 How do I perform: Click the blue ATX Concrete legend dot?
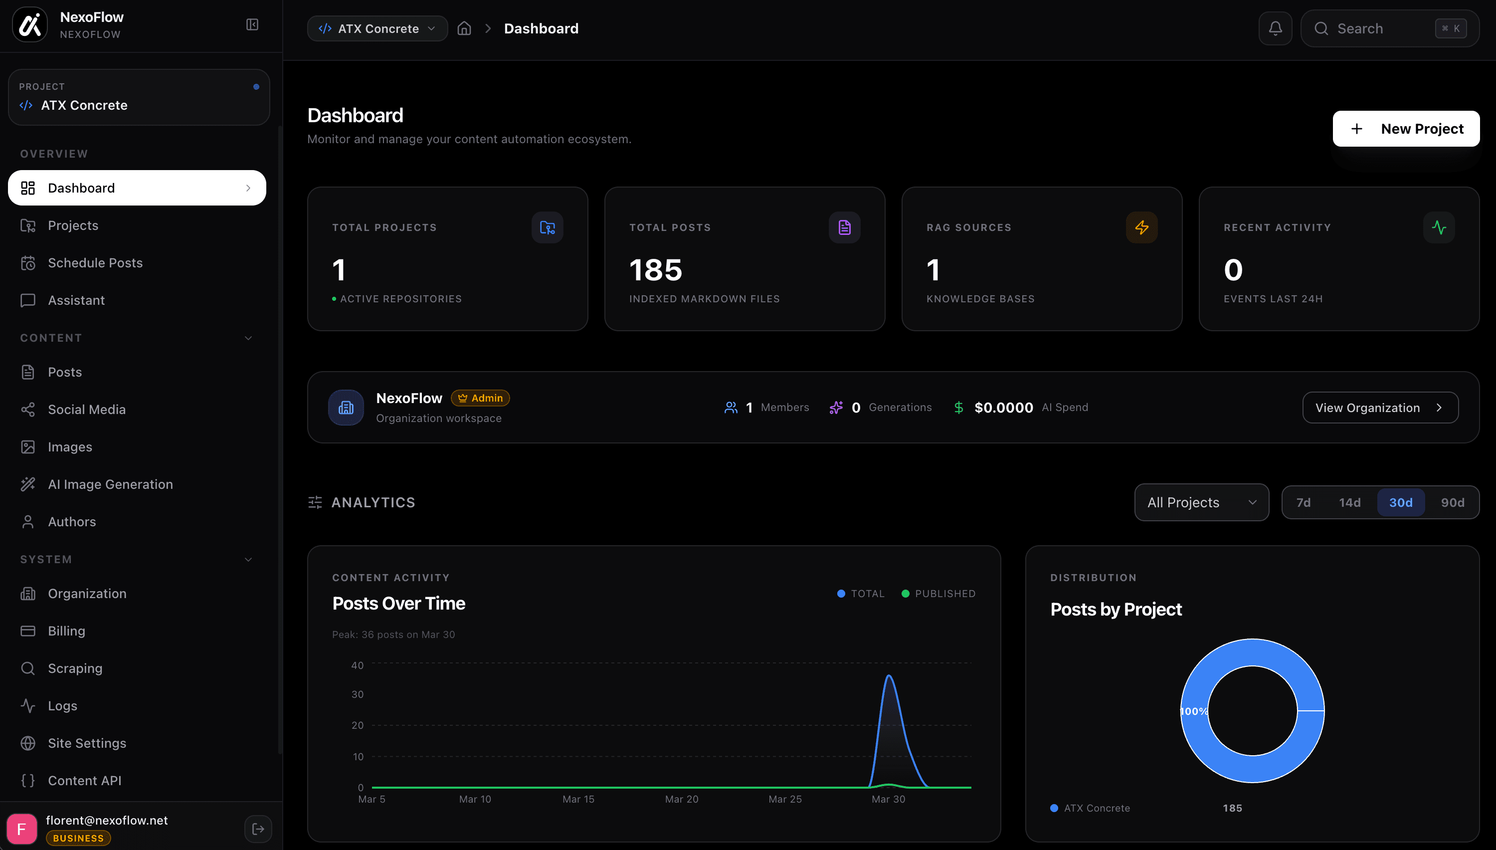coord(1054,808)
